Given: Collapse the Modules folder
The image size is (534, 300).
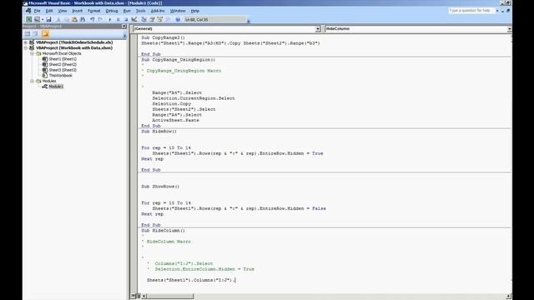Looking at the screenshot, I should [x=32, y=81].
